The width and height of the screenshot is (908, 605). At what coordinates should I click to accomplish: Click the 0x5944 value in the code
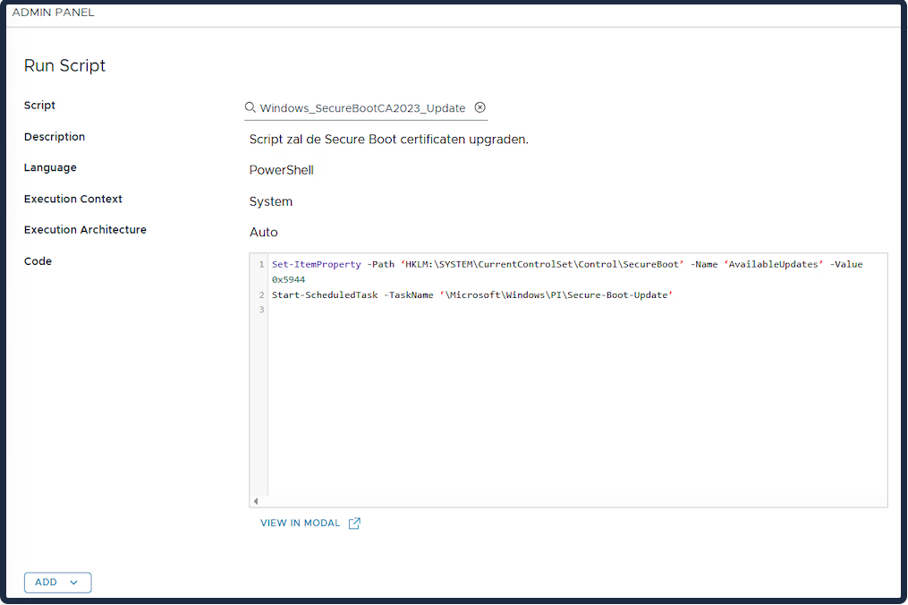tap(288, 280)
